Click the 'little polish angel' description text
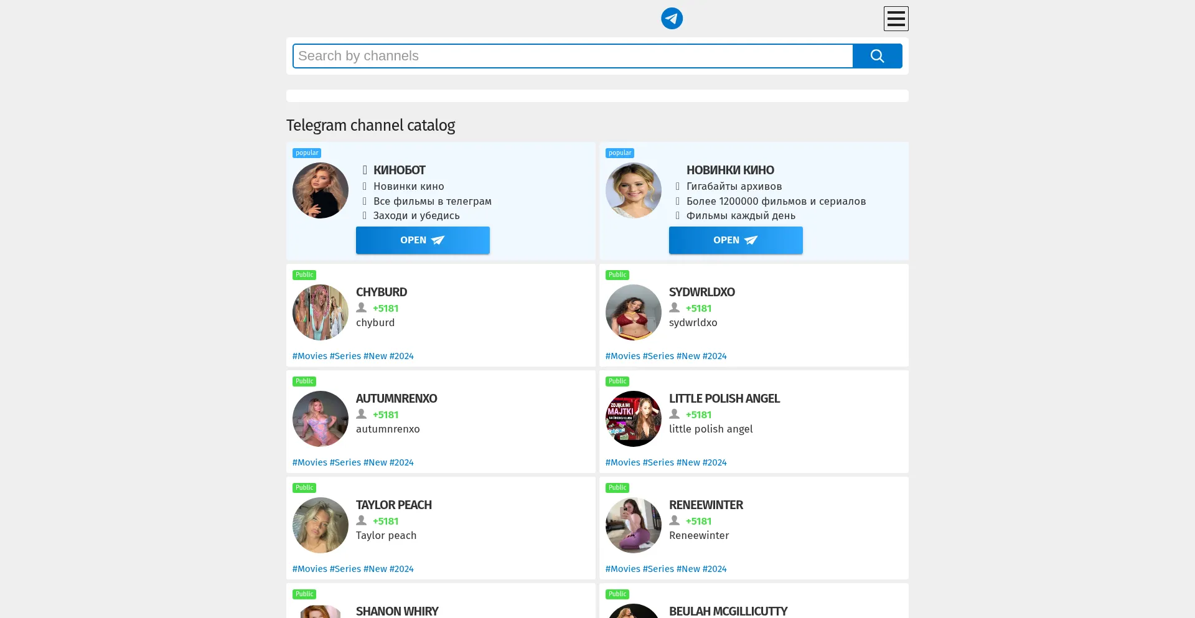This screenshot has width=1195, height=618. pyautogui.click(x=711, y=429)
